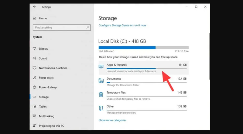
Task: Go to Projecting to this PC
Action: [x=51, y=126]
